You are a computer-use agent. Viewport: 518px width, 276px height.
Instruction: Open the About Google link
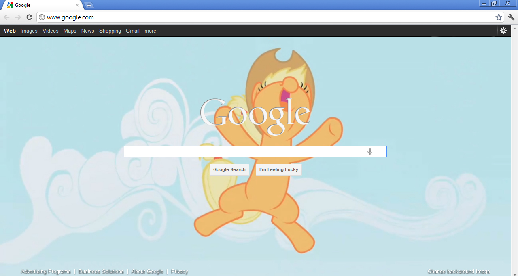(x=148, y=272)
